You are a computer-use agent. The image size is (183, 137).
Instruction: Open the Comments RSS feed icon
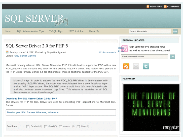[x=165, y=7]
